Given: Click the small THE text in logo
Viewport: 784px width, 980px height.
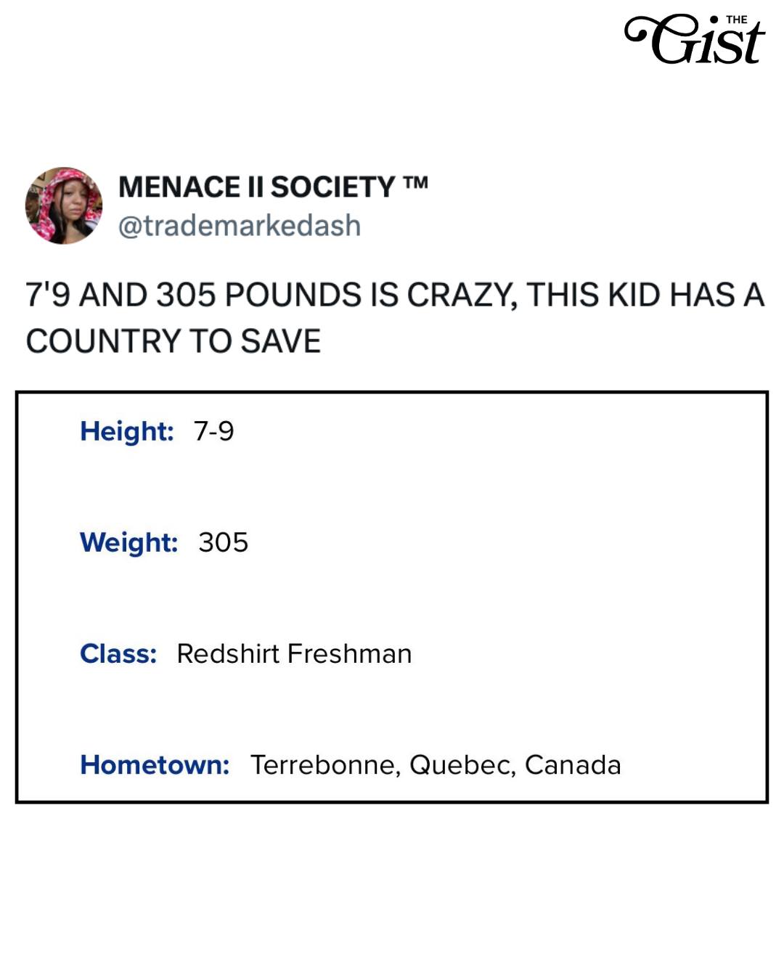Looking at the screenshot, I should click(736, 20).
